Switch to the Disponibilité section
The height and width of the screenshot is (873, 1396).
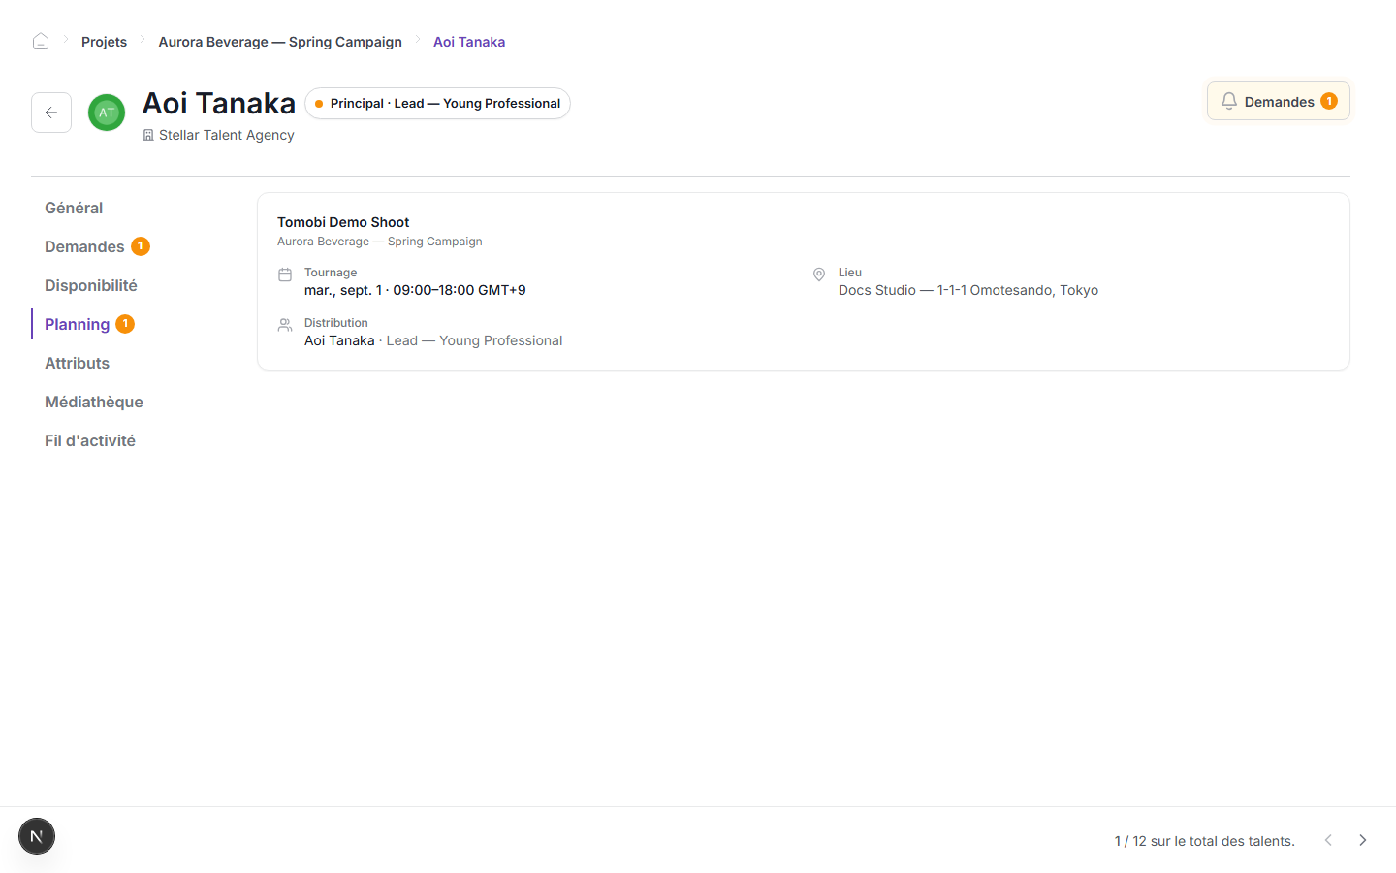coord(91,285)
